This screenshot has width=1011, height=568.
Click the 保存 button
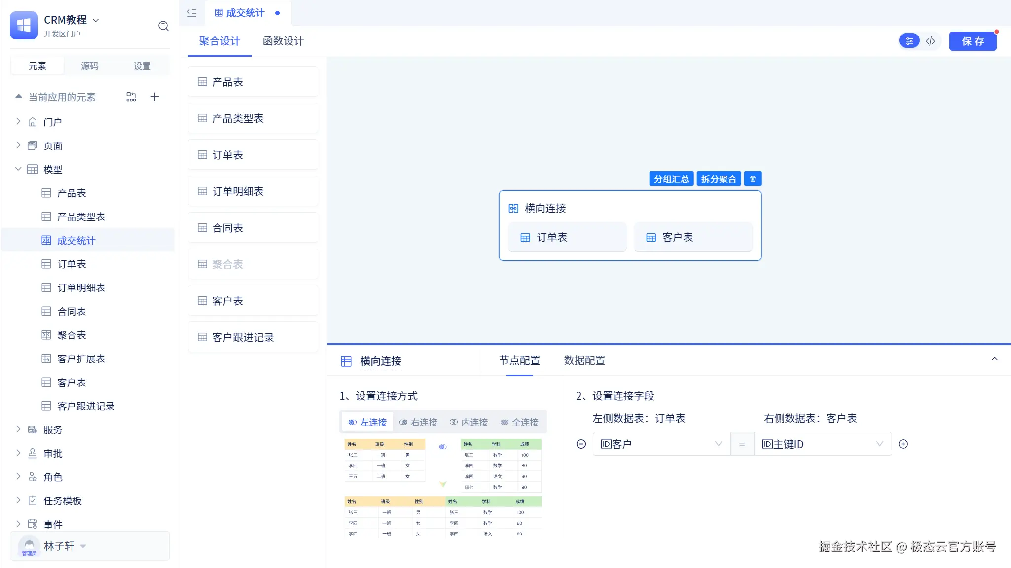click(973, 41)
